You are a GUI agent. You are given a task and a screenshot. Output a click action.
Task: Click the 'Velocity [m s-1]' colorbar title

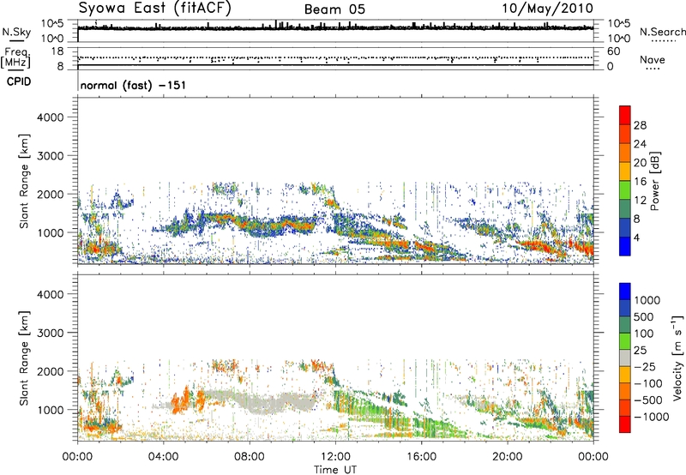pyautogui.click(x=677, y=358)
